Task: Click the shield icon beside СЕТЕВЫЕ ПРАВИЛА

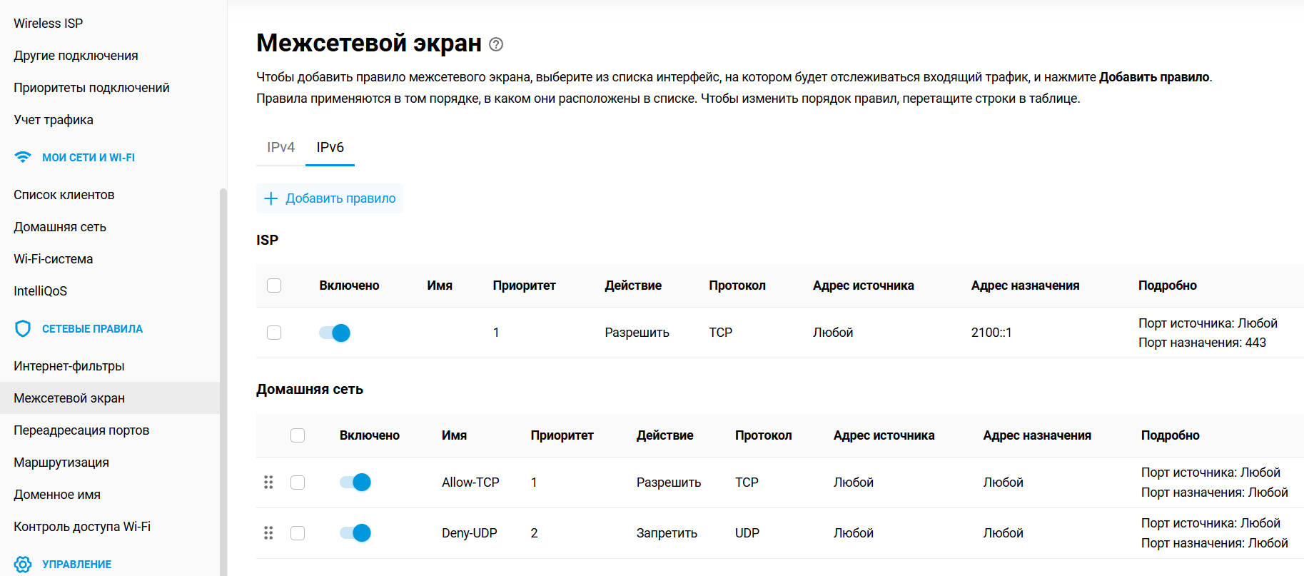Action: coord(22,328)
